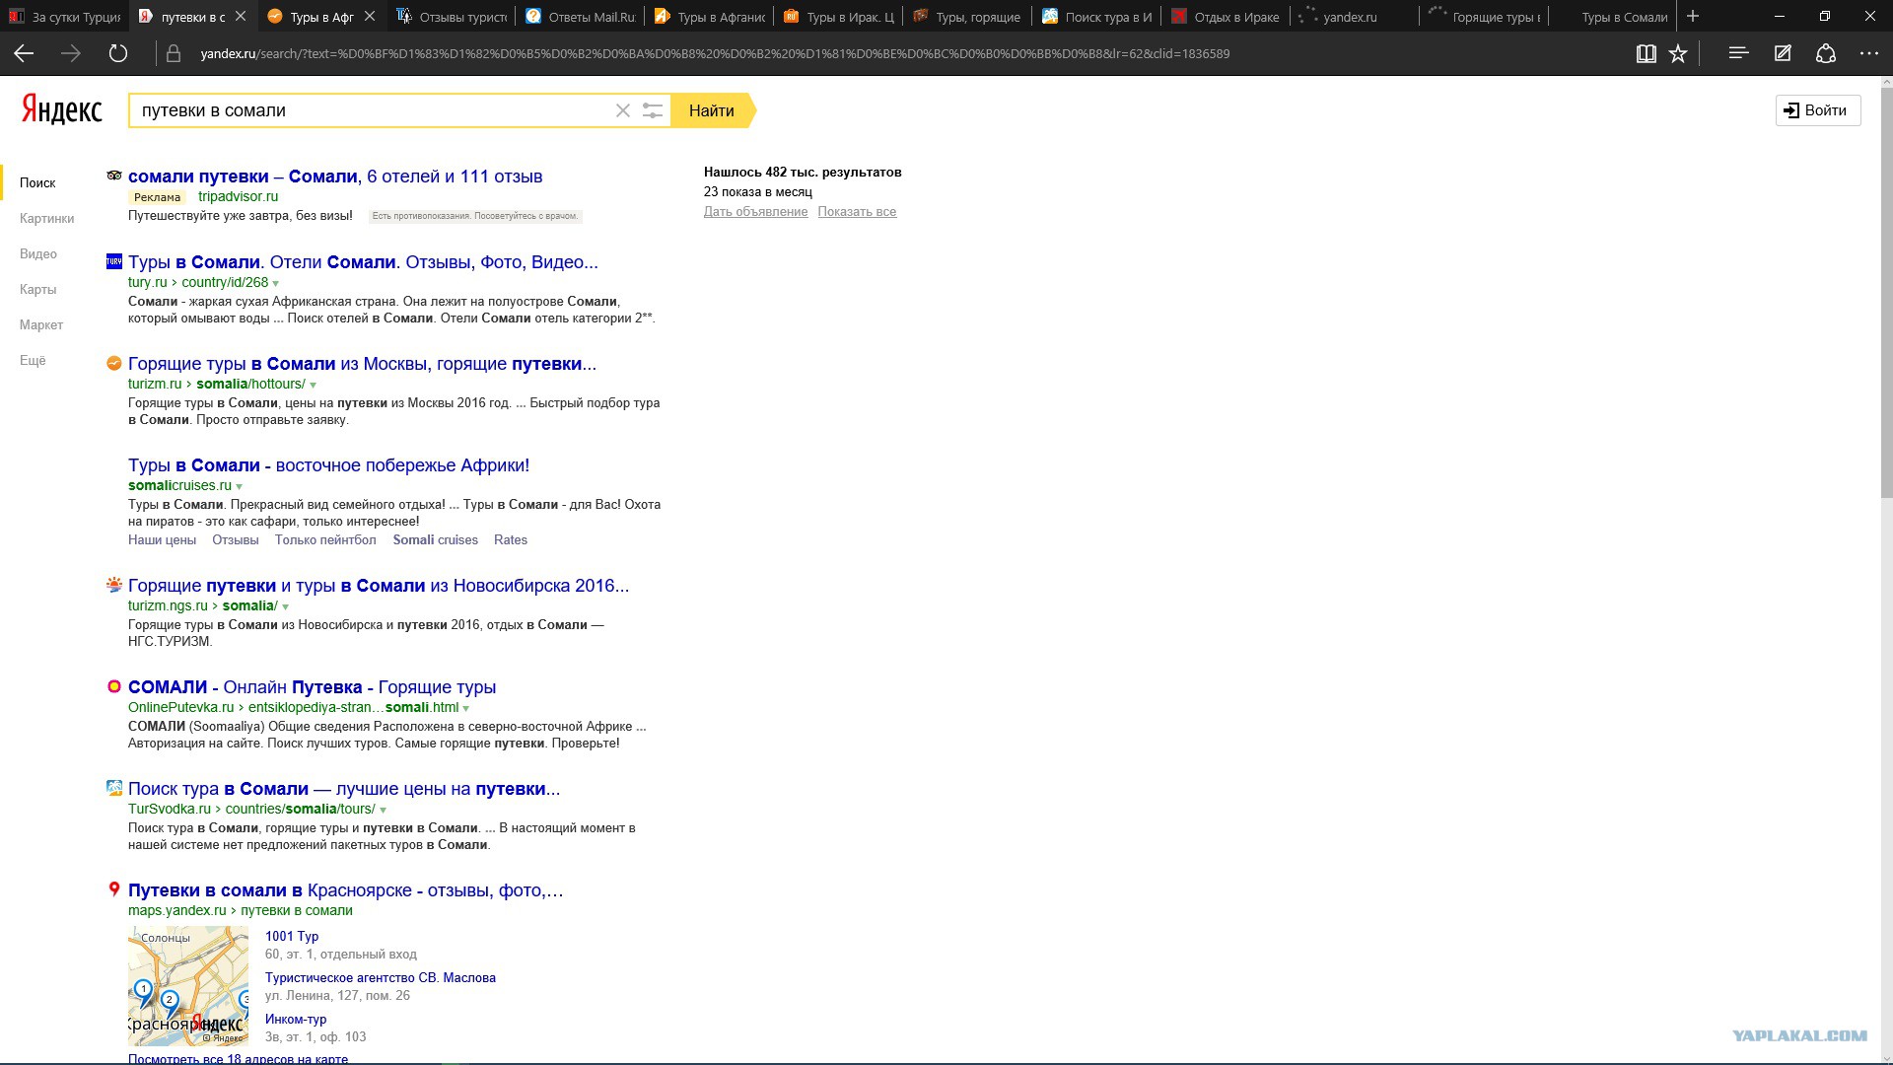Image resolution: width=1893 pixels, height=1065 pixels.
Task: Close the 'Туры в Афг' tab
Action: (x=370, y=17)
